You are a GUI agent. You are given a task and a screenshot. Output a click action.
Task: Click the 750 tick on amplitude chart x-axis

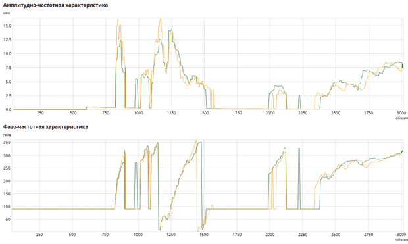[106, 113]
